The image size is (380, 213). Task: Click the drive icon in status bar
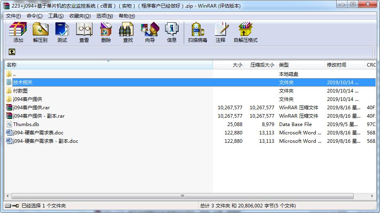pyautogui.click(x=8, y=206)
